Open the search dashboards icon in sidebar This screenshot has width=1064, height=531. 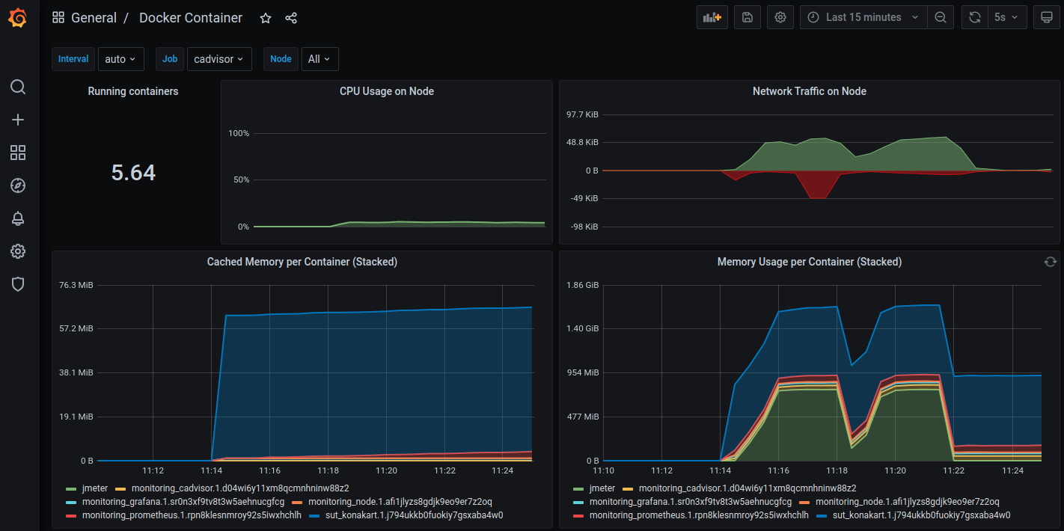tap(18, 87)
